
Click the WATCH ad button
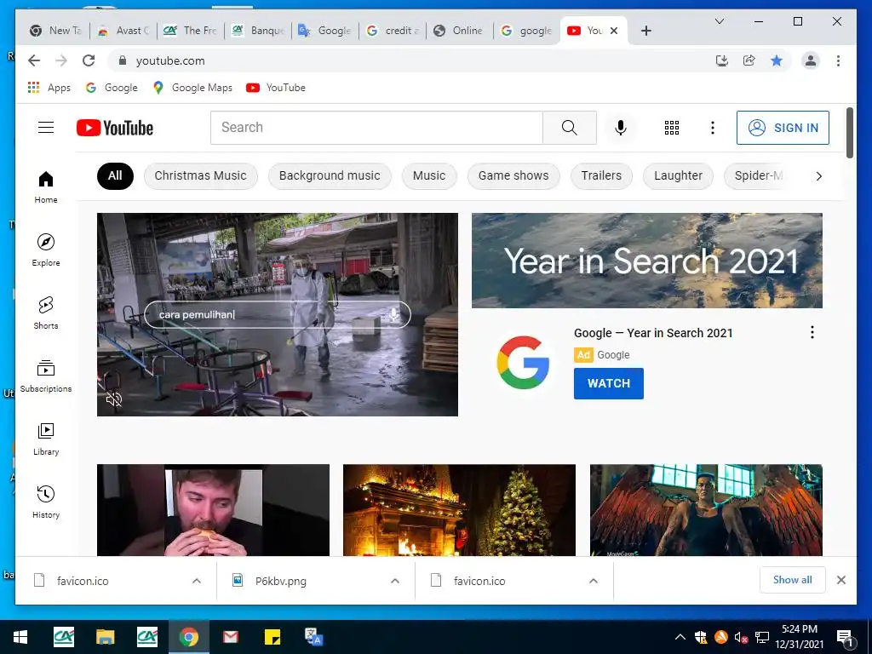pos(608,383)
